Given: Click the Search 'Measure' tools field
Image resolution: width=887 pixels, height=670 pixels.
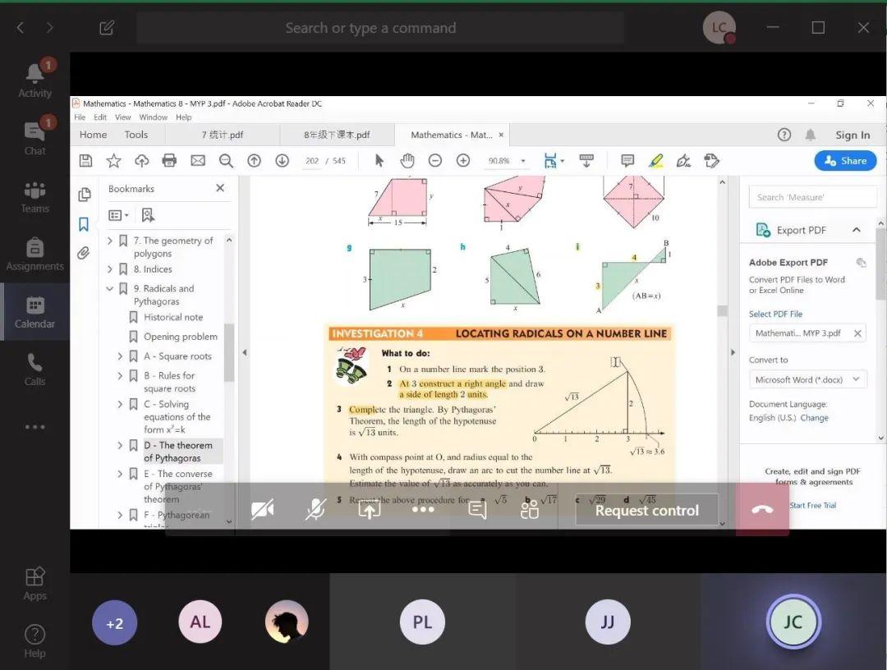Looking at the screenshot, I should coord(812,197).
